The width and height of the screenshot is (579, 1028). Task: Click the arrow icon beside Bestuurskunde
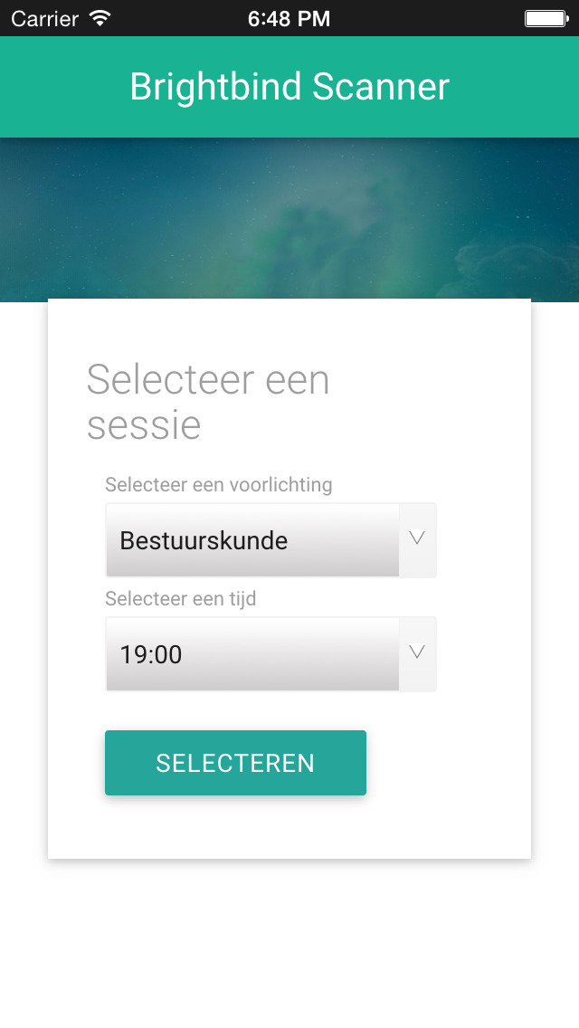tap(417, 538)
